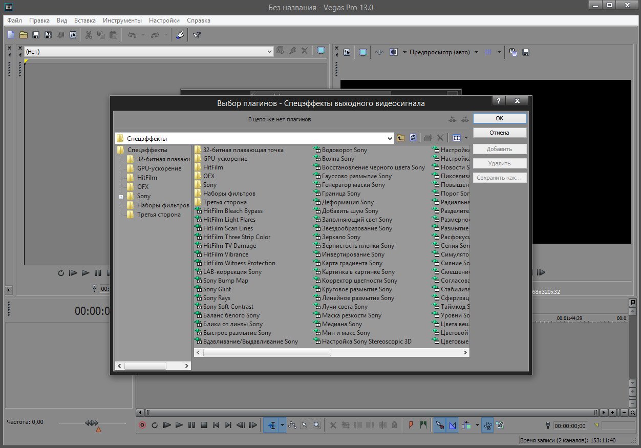Viewport: 641px width, 448px height.
Task: Select Баланс белого Sony plugin
Action: tap(227, 315)
